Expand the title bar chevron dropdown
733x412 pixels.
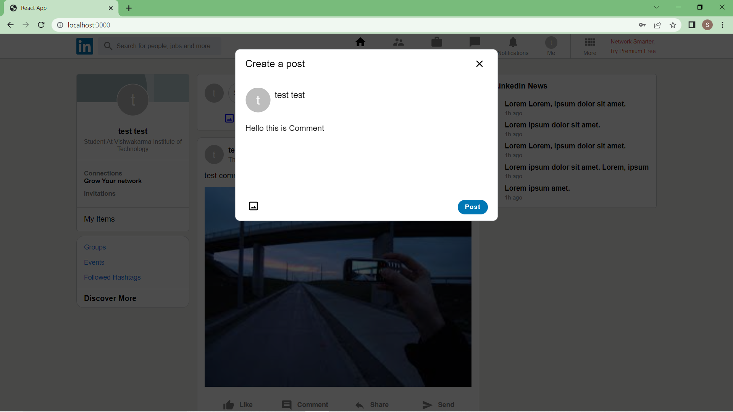pos(656,7)
